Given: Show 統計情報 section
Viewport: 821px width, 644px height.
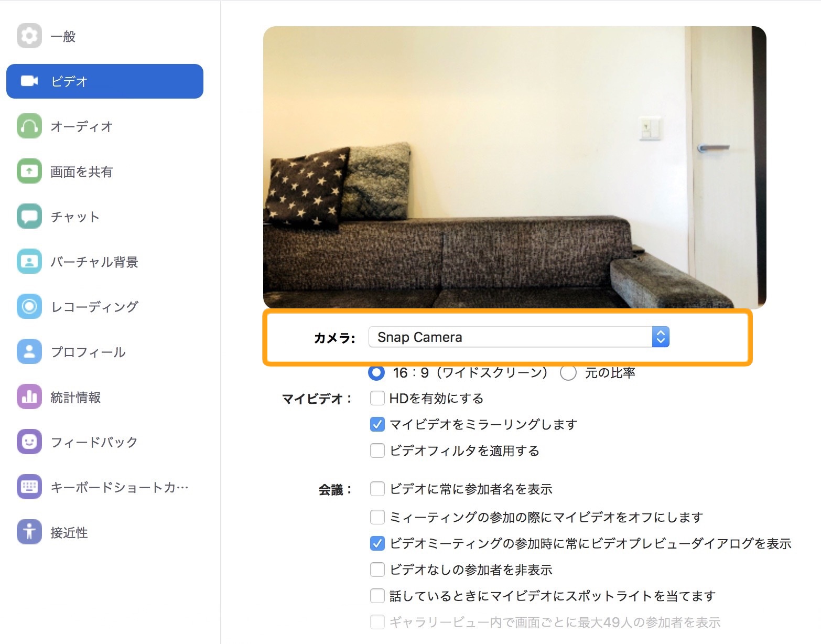Looking at the screenshot, I should (105, 397).
